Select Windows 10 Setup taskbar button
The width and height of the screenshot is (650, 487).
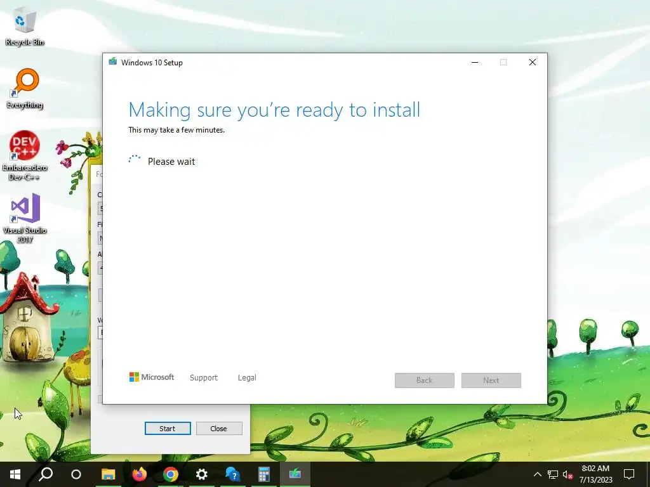295,473
